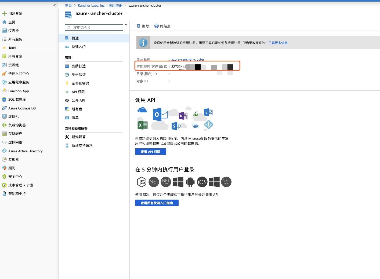
Task: Open 主页 in the left sidebar
Action: tap(12, 22)
